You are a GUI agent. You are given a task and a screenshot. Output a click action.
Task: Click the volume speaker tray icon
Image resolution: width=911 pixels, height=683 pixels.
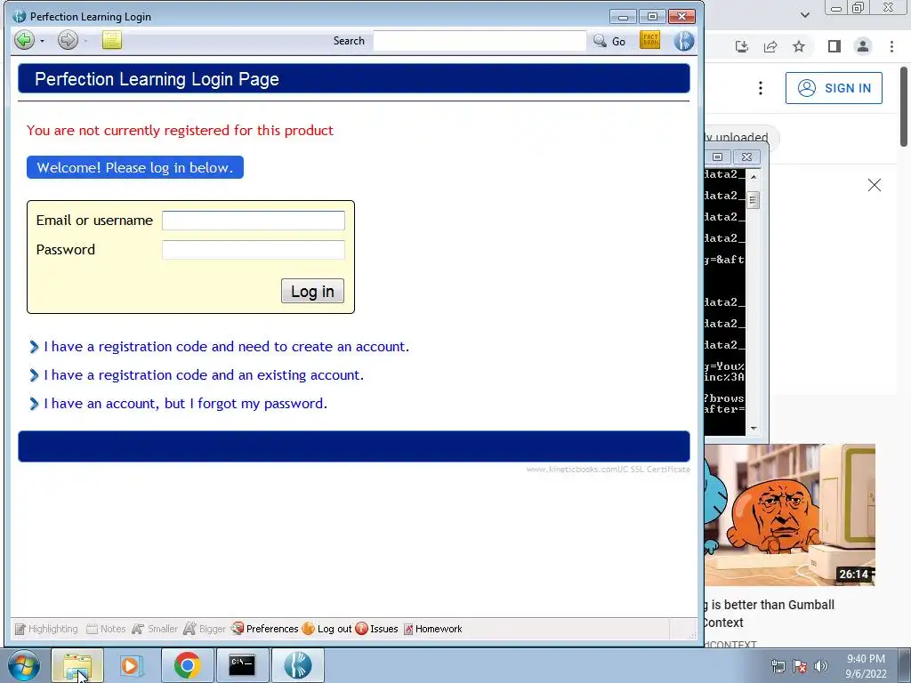tap(821, 666)
